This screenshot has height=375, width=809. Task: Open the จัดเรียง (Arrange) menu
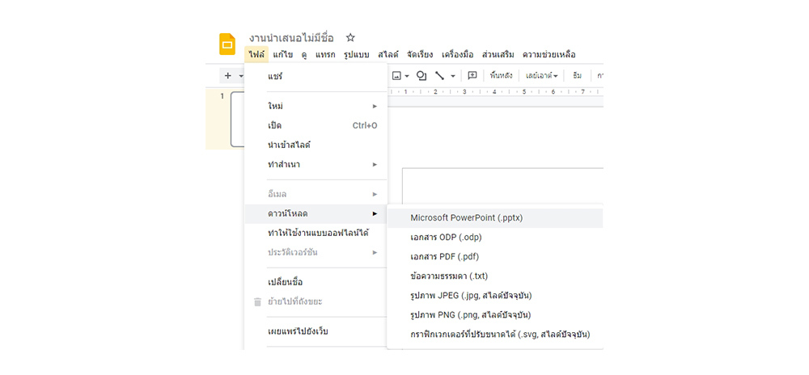point(419,54)
